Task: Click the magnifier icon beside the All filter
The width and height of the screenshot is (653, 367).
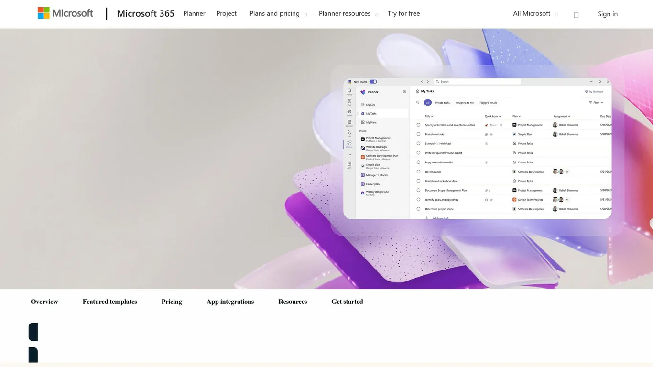Action: pos(418,103)
